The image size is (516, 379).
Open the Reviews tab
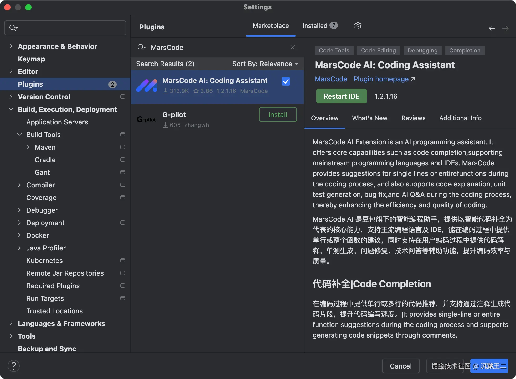[413, 118]
